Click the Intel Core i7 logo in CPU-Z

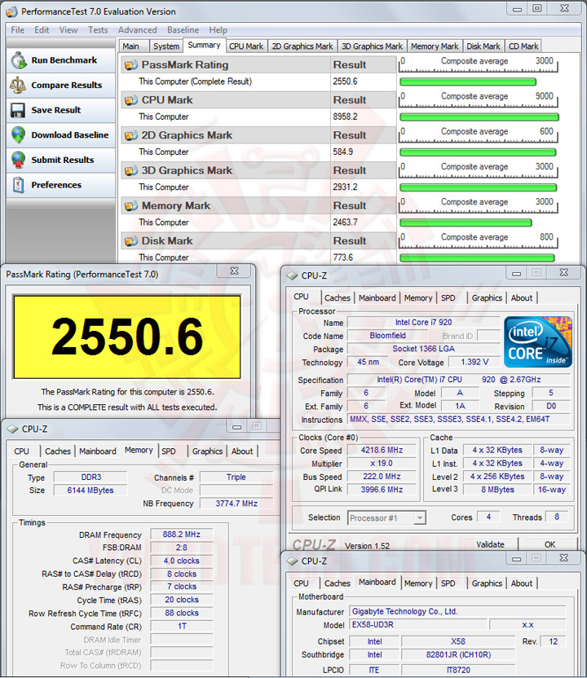click(x=538, y=342)
